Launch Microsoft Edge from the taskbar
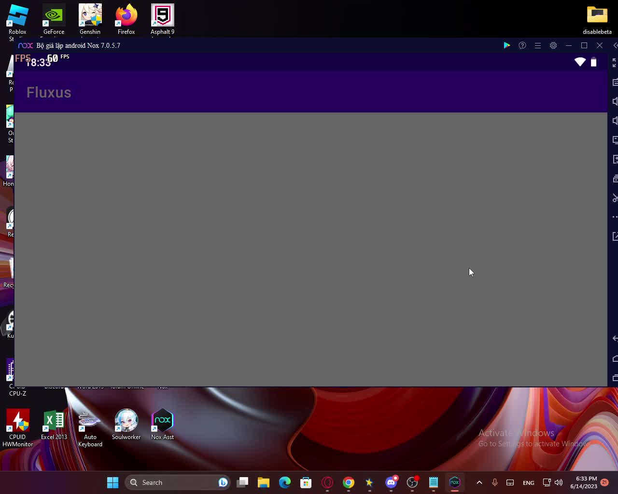Viewport: 618px width, 494px height. click(x=285, y=482)
